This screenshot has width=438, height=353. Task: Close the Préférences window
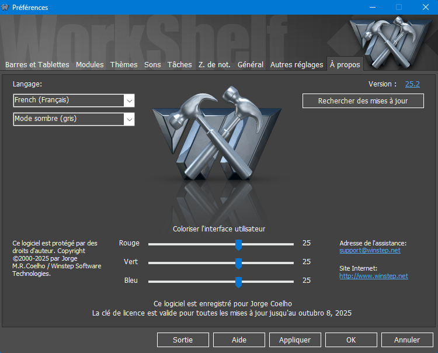425,8
